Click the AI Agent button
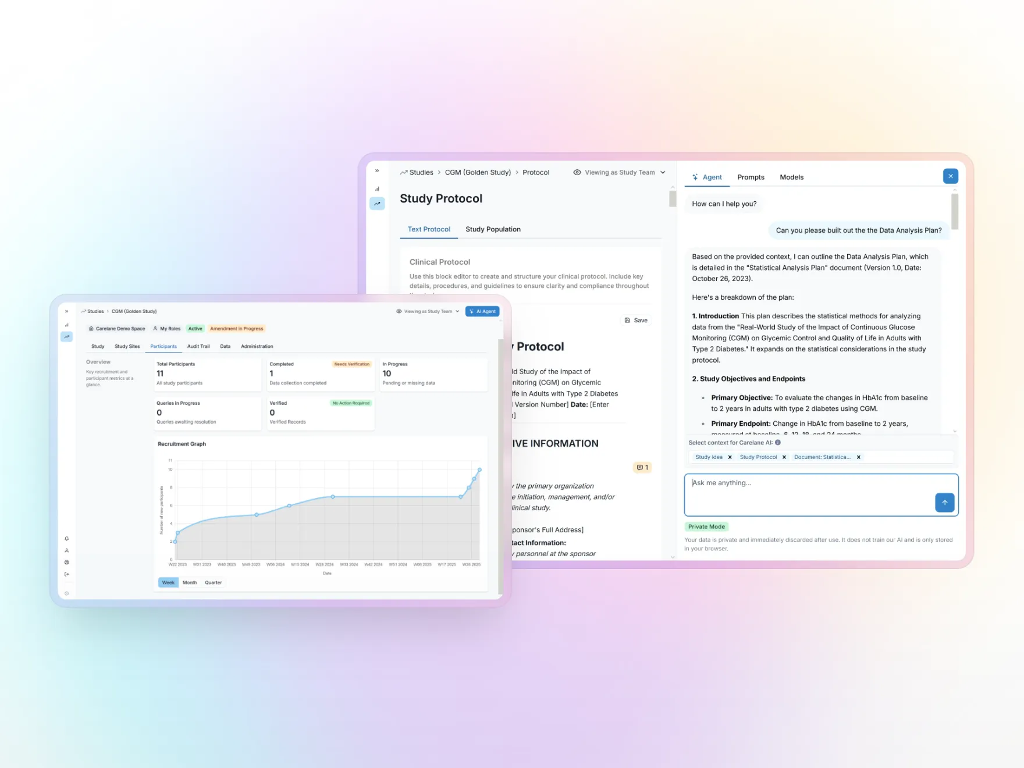Screen dimensions: 1024x768 click(482, 311)
